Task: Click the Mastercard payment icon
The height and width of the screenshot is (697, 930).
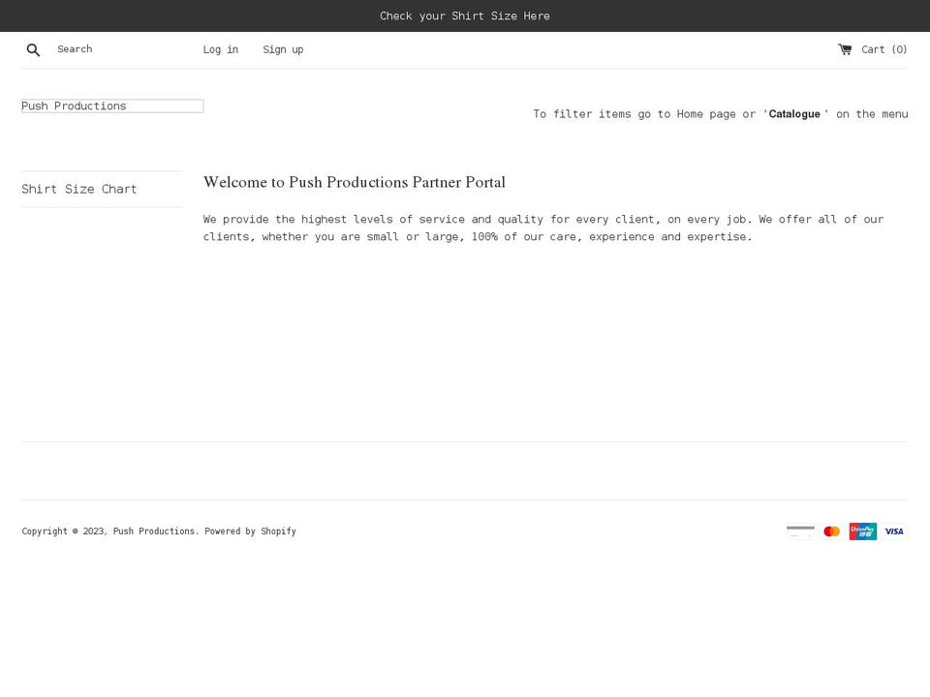Action: (831, 531)
